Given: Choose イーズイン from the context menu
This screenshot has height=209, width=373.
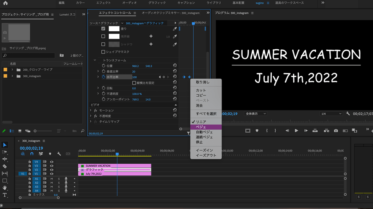Looking at the screenshot, I should tap(204, 150).
